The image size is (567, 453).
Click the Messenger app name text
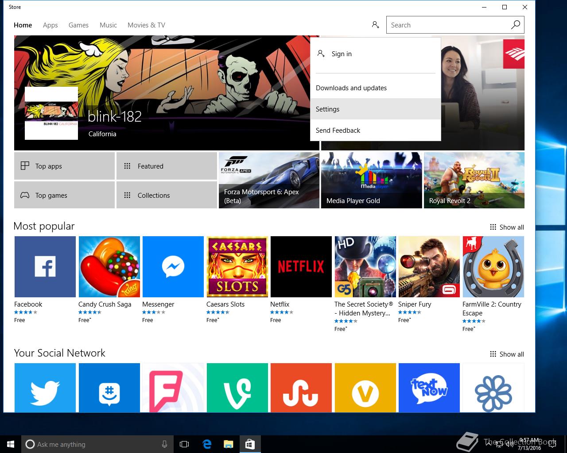point(158,304)
